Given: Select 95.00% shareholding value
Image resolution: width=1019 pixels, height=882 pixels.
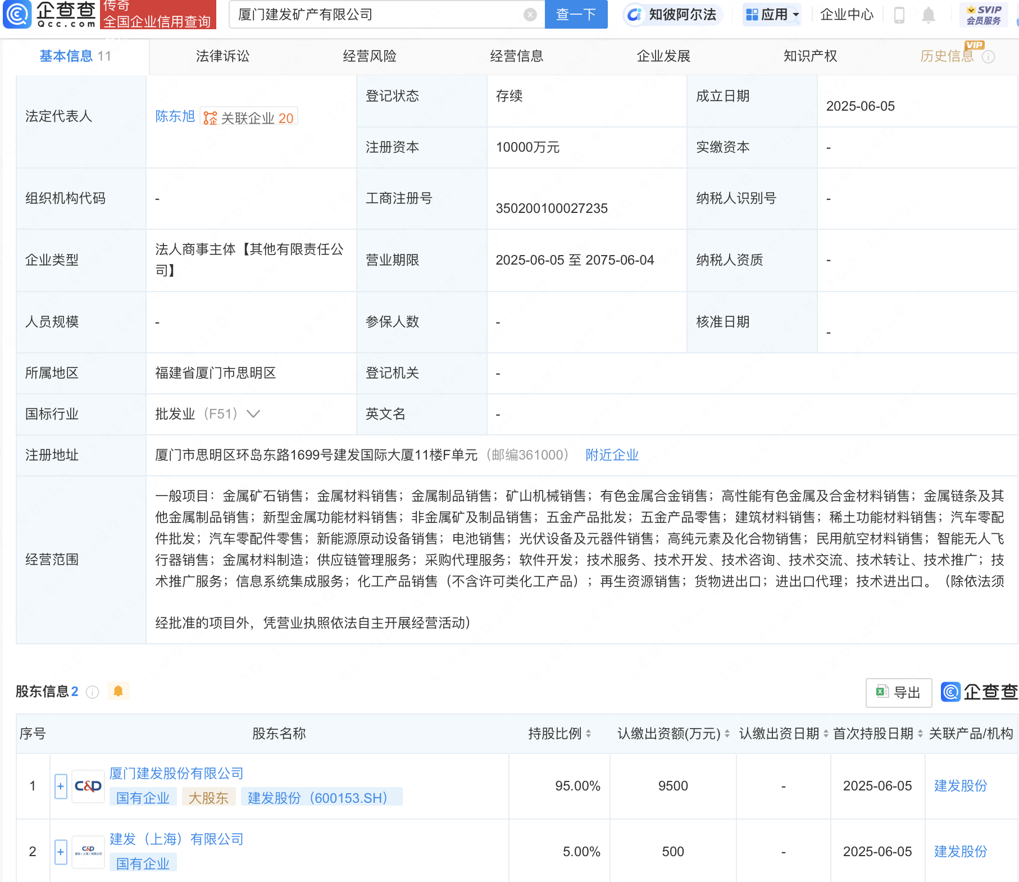Looking at the screenshot, I should (x=577, y=786).
